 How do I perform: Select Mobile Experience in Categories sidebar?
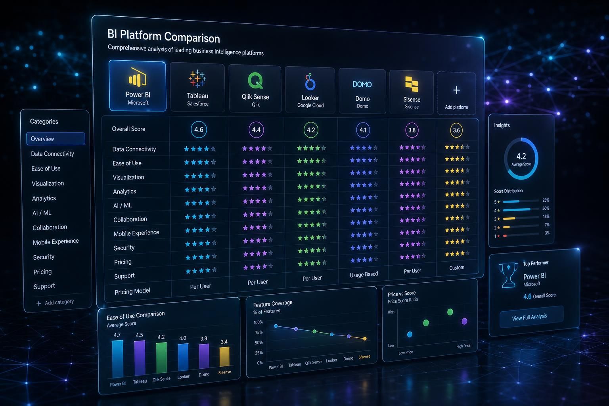point(56,242)
